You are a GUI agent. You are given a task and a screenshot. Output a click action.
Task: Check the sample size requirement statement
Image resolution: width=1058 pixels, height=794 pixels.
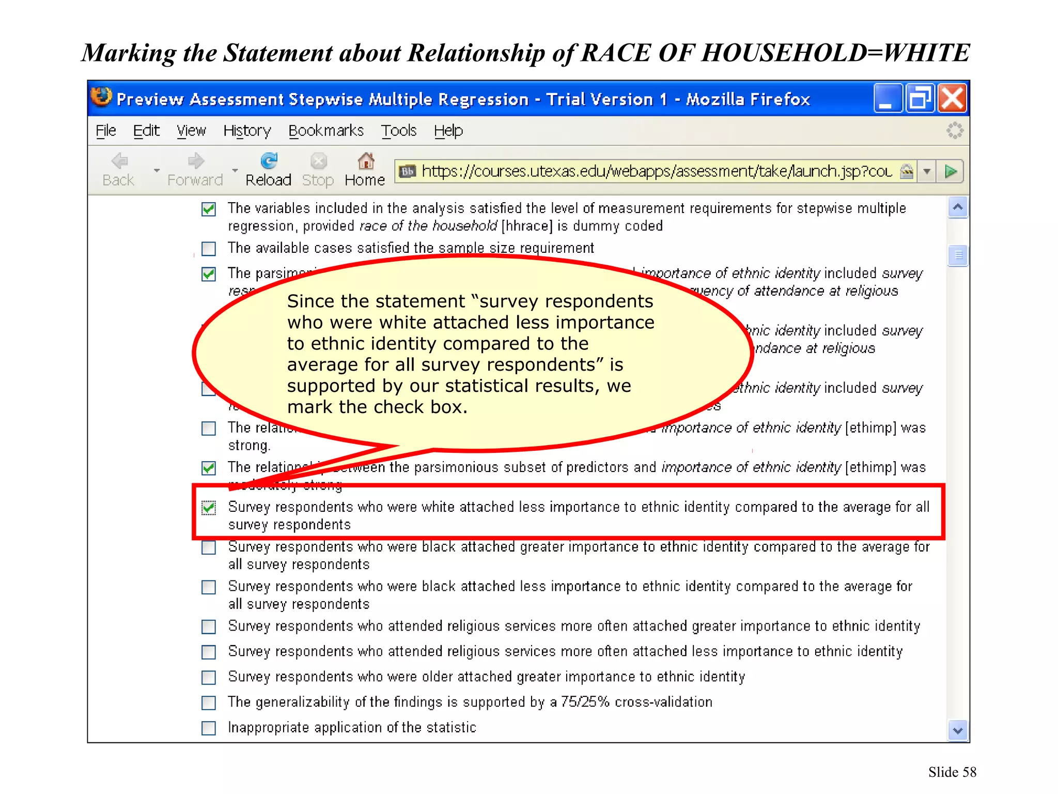click(209, 249)
